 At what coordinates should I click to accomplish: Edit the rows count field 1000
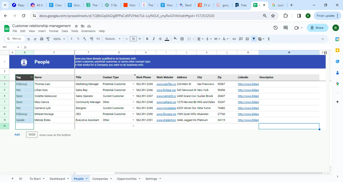[32, 134]
